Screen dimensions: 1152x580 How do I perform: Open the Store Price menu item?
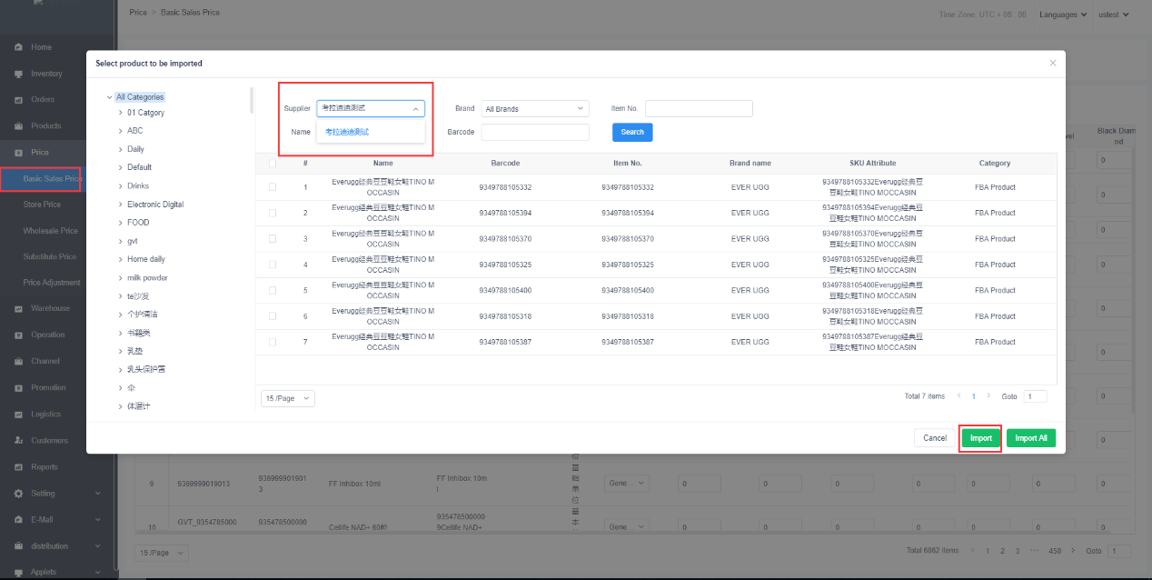coord(42,205)
